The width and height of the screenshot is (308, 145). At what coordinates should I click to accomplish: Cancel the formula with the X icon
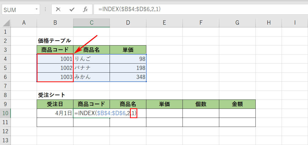pyautogui.click(x=58, y=10)
